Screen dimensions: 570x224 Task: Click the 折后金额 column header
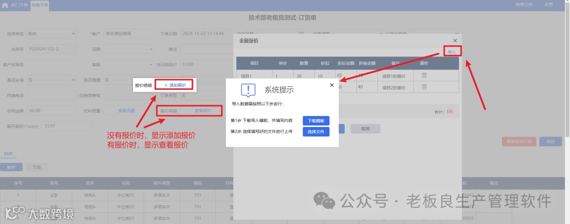tap(346, 63)
